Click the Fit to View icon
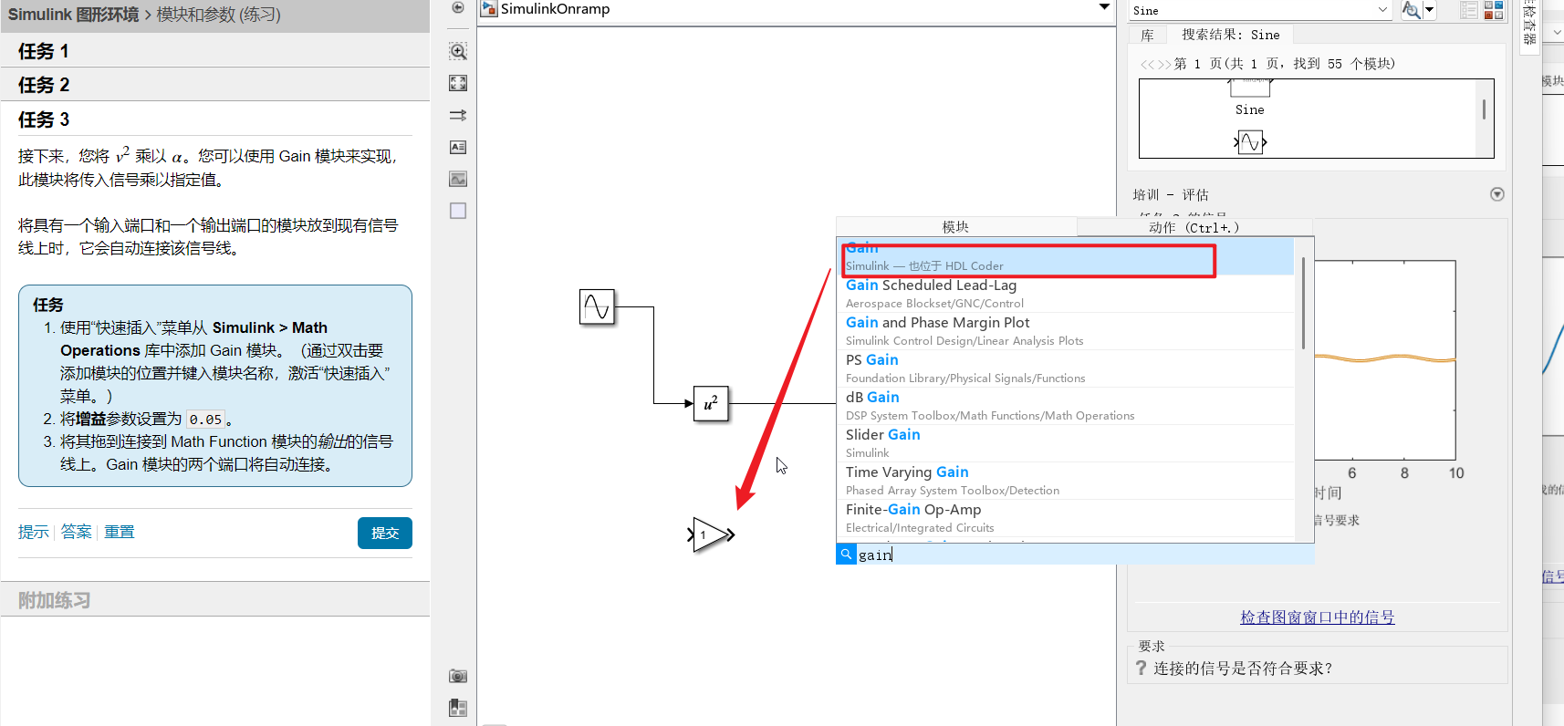The height and width of the screenshot is (726, 1564). [x=458, y=83]
